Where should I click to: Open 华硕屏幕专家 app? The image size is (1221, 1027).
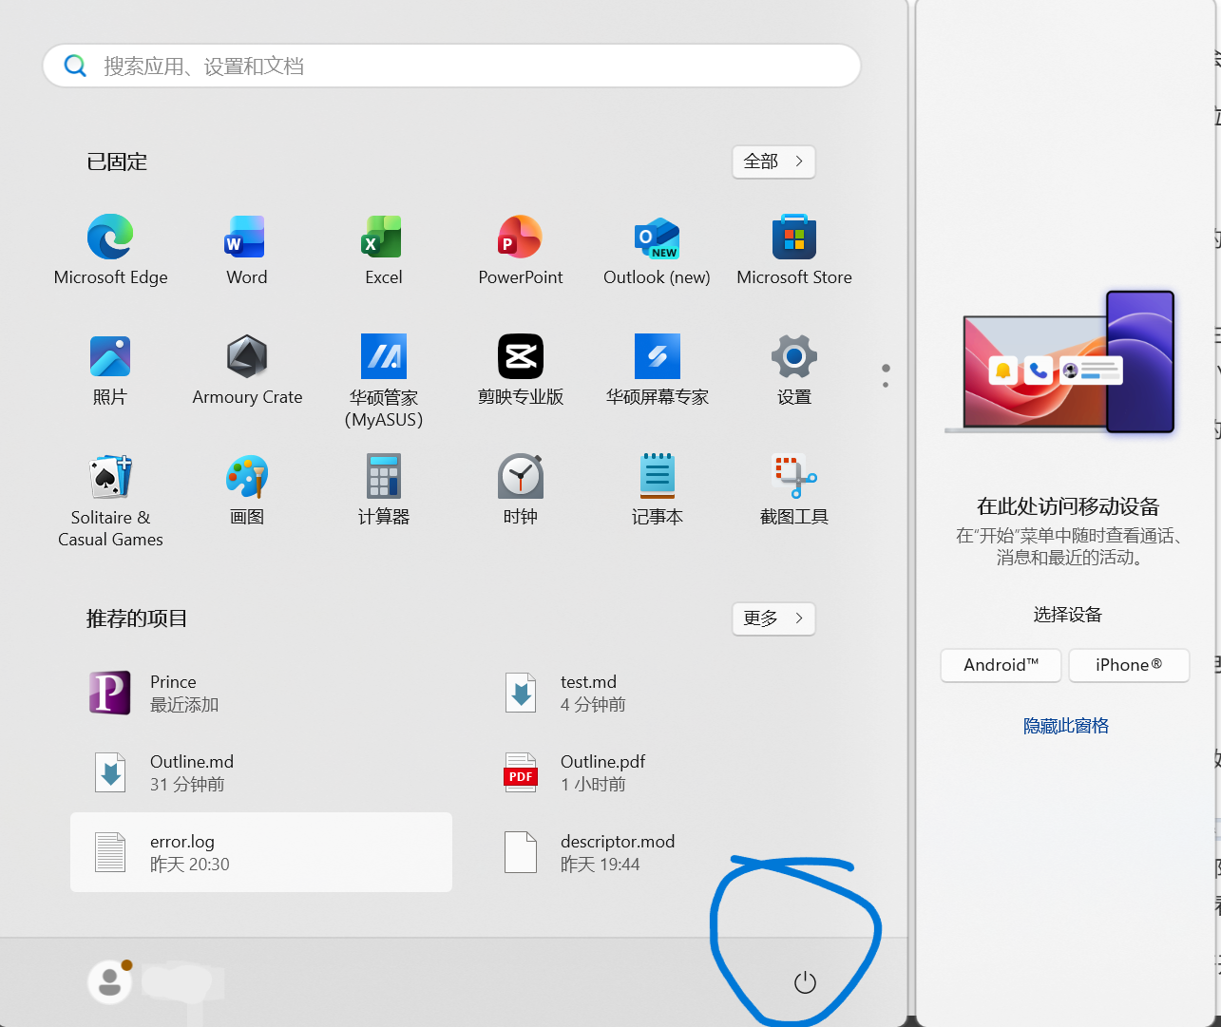[x=658, y=370]
